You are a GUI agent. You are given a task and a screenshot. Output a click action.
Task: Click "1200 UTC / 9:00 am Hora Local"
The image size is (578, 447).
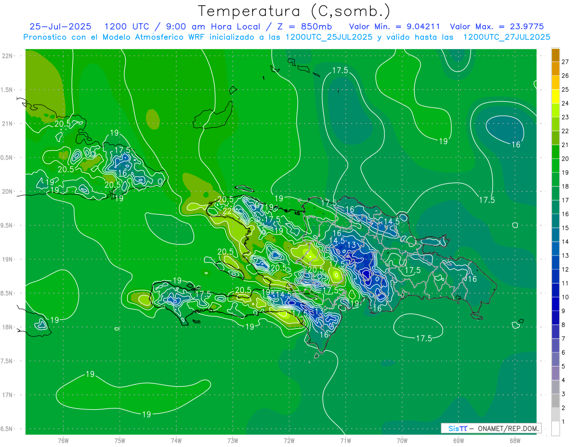183,27
